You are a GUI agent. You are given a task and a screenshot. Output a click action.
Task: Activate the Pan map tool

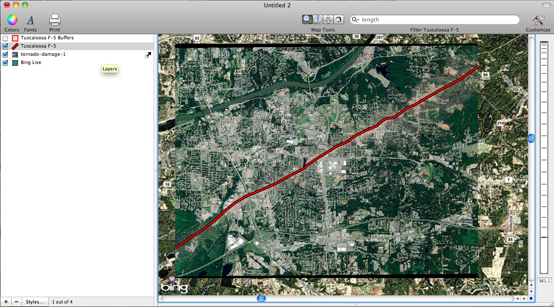[x=328, y=19]
